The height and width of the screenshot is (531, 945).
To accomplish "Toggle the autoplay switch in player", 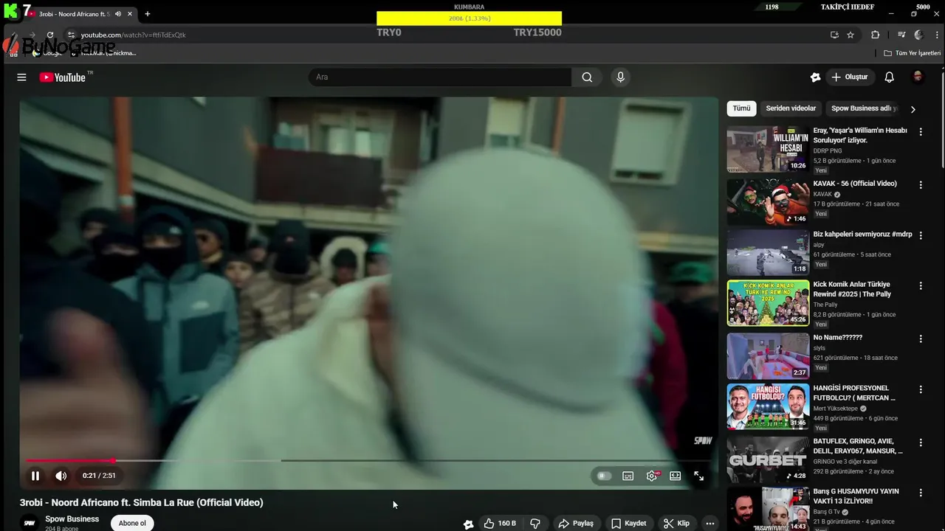I will tap(605, 476).
